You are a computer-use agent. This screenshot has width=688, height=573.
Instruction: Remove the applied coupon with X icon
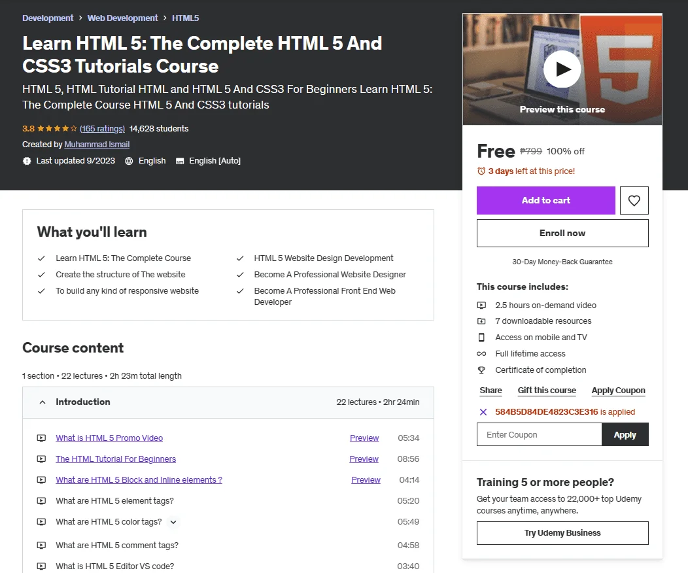click(483, 412)
